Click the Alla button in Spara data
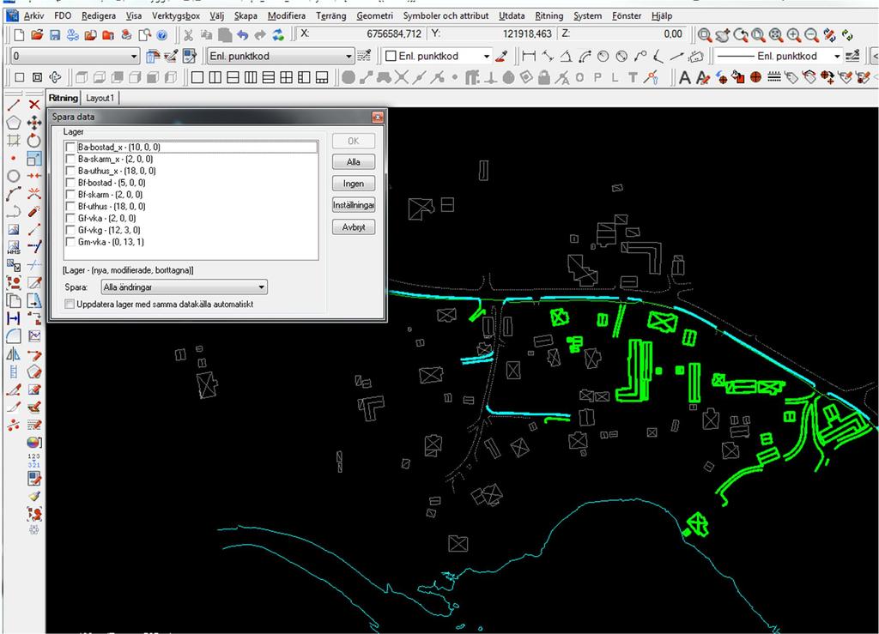This screenshot has width=879, height=634. coord(353,162)
